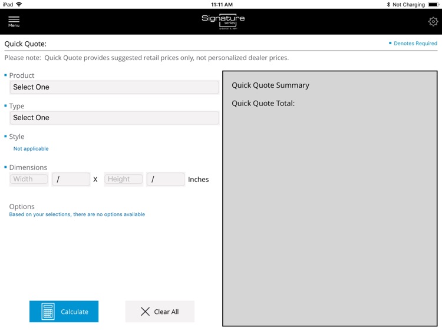The width and height of the screenshot is (442, 331).
Task: Open settings via the gear icon
Action: coord(433,22)
